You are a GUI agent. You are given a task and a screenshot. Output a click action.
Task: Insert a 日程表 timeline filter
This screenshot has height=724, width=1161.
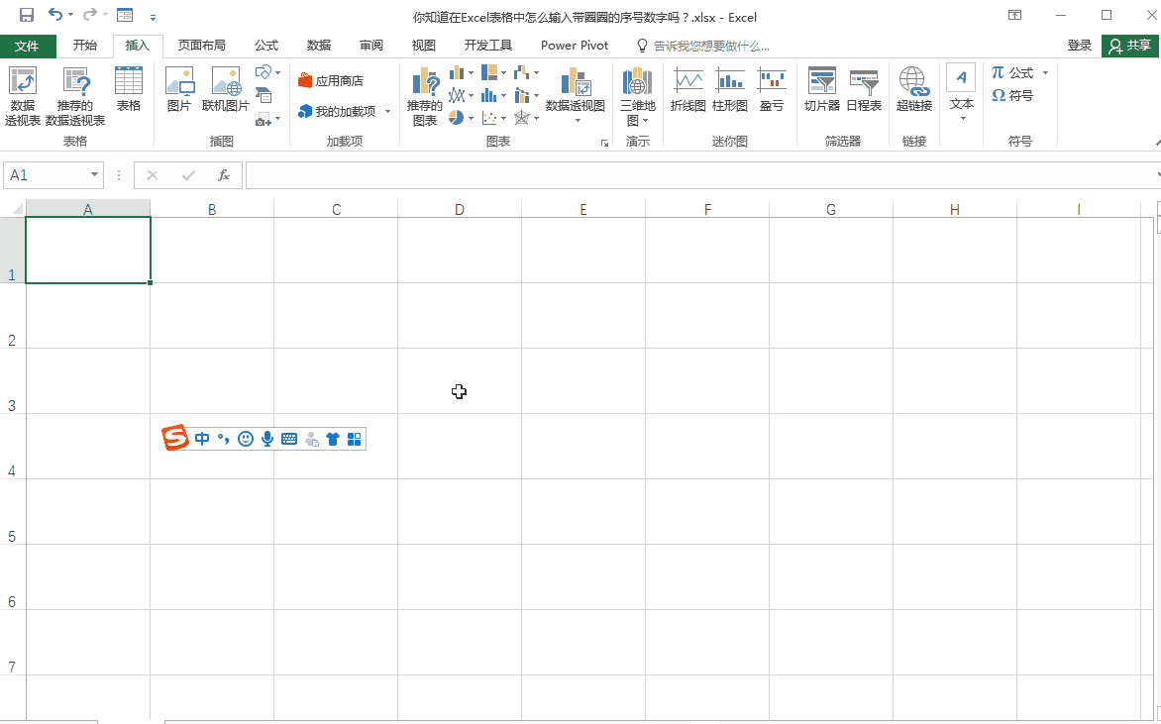tap(864, 89)
